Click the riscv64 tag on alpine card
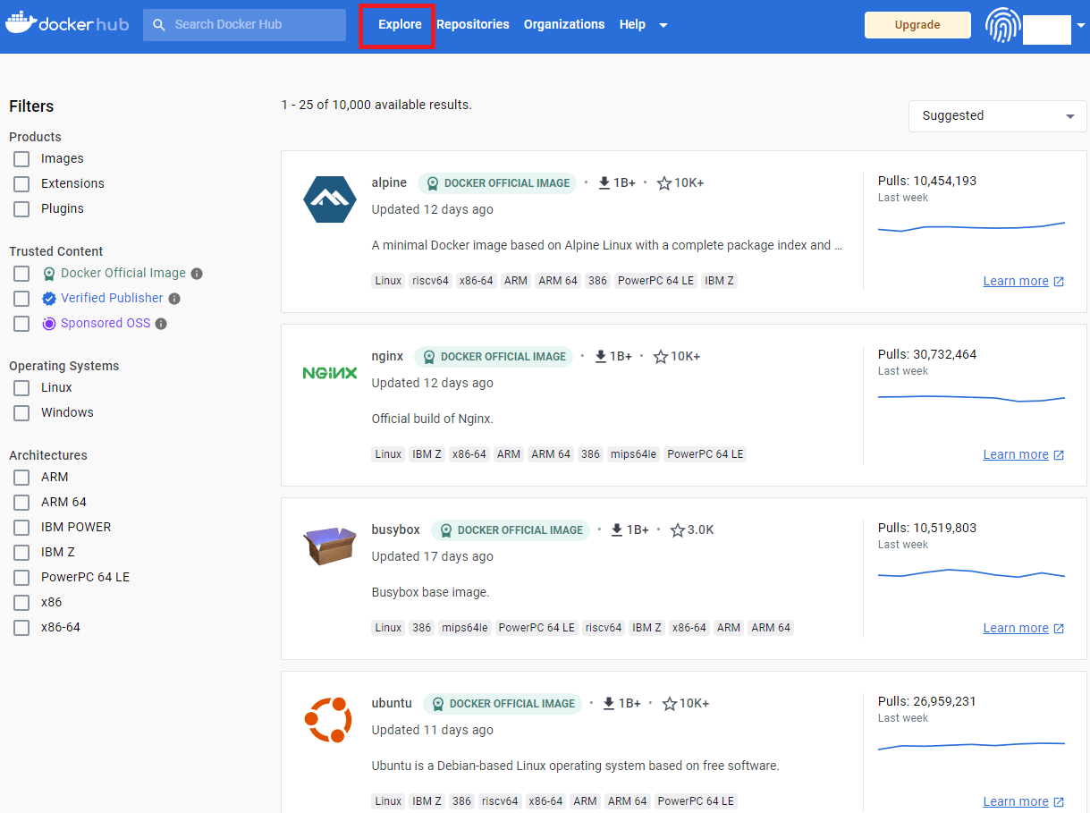This screenshot has height=813, width=1090. tap(430, 281)
